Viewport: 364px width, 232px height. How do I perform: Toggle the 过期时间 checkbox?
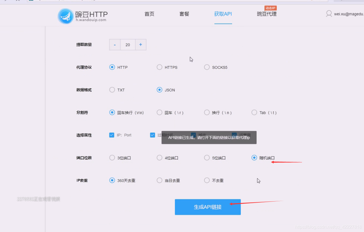point(153,135)
